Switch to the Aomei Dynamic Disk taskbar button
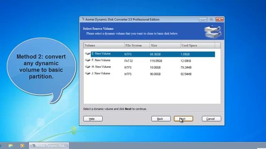This screenshot has height=149, width=266. point(49,146)
